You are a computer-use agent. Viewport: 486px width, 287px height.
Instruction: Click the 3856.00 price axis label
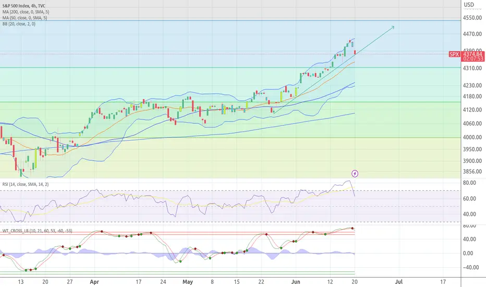pyautogui.click(x=472, y=171)
